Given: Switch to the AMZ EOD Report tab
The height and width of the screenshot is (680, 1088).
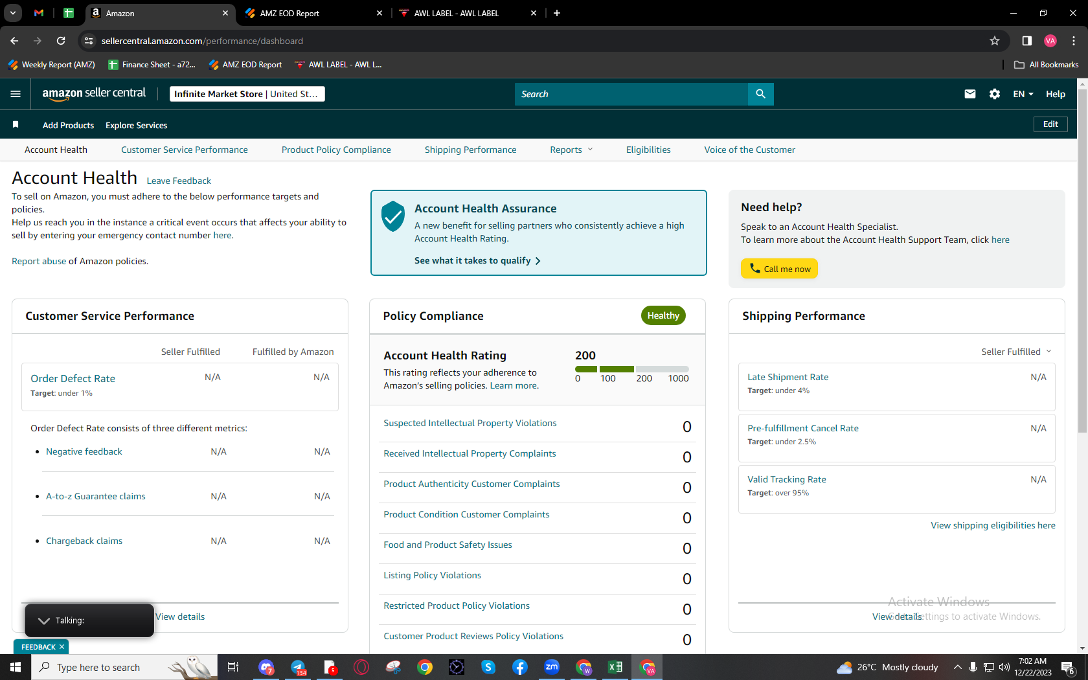Looking at the screenshot, I should pos(314,13).
